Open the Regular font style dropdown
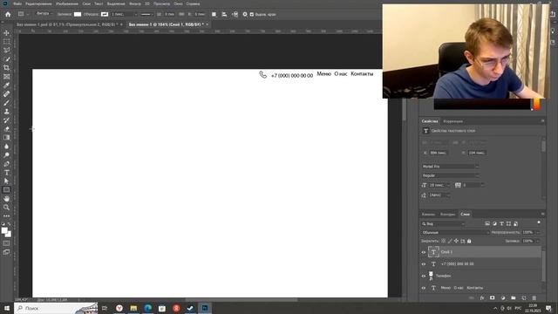This screenshot has width=558, height=314. point(450,175)
